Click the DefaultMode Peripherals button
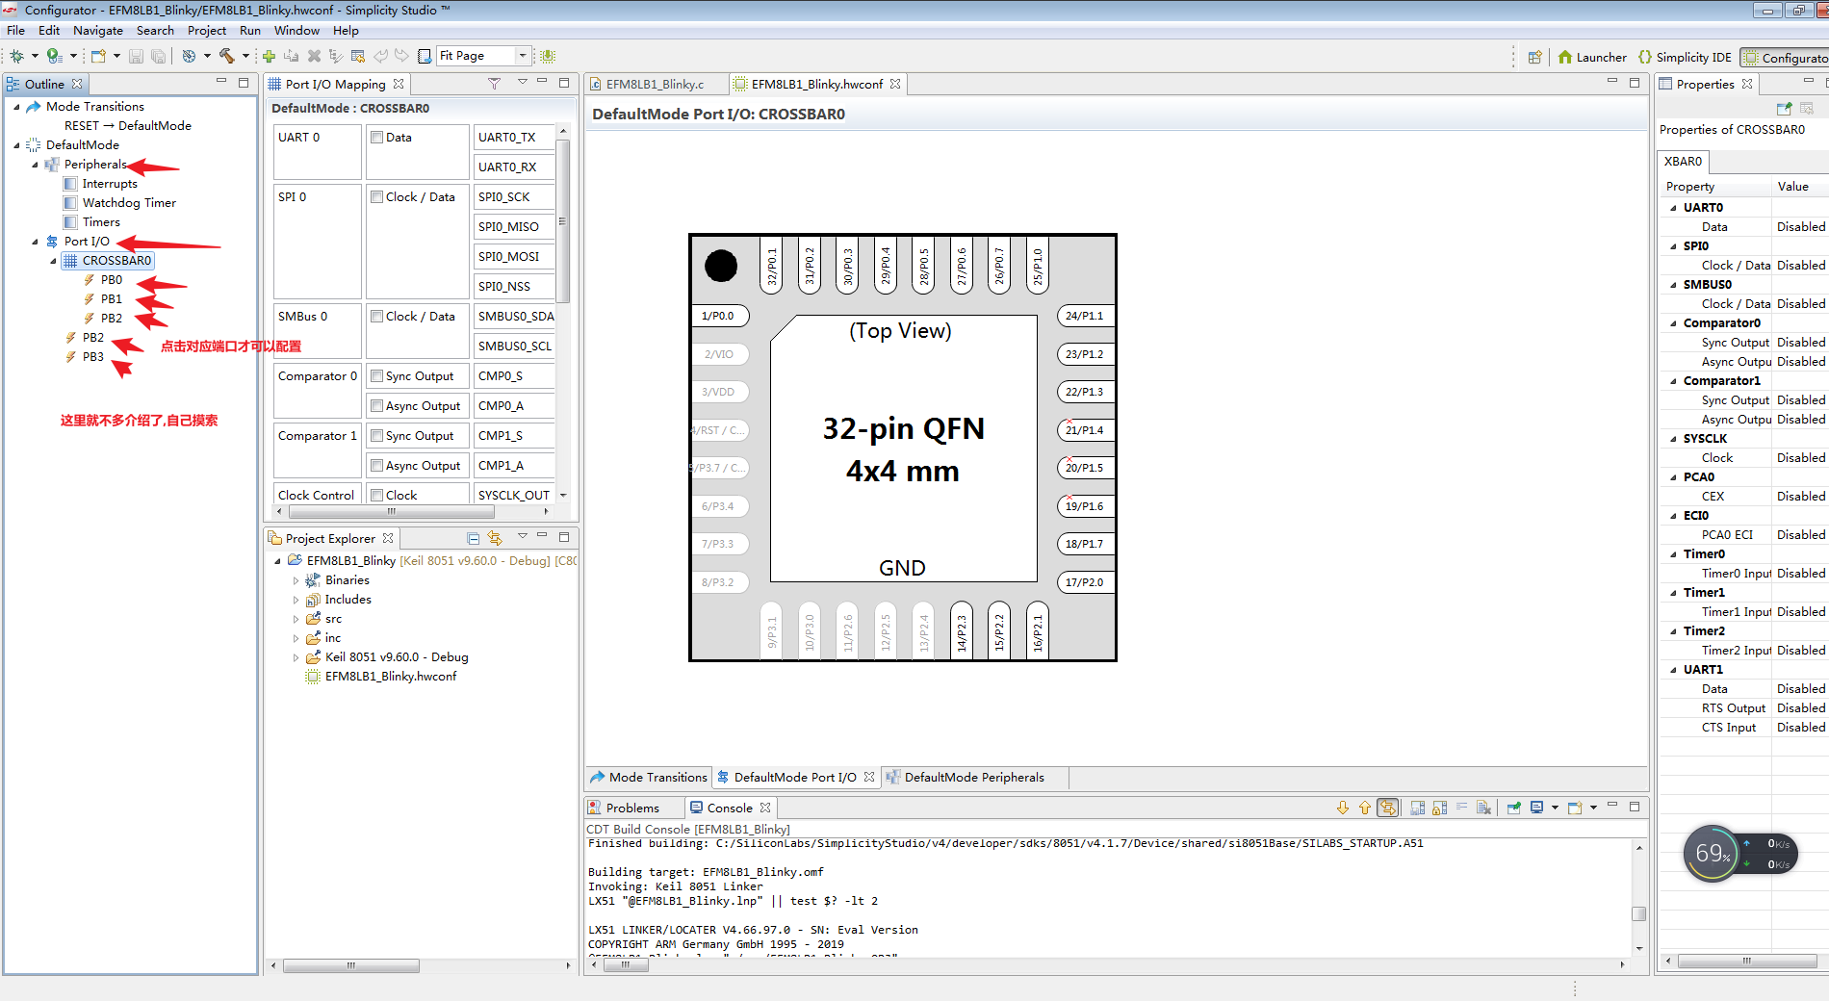1829x1001 pixels. [972, 777]
